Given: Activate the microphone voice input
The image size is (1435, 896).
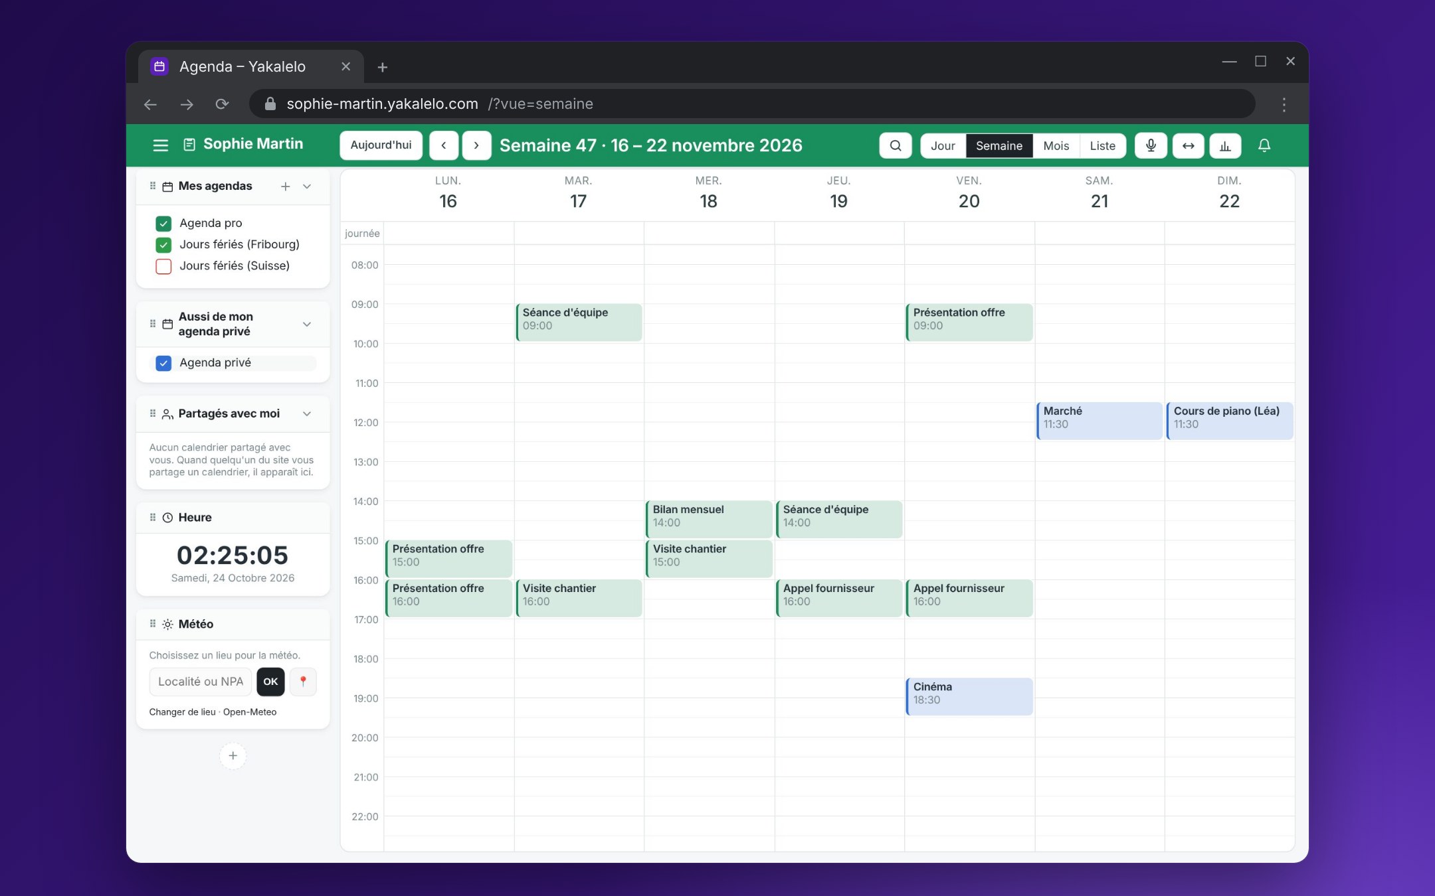Looking at the screenshot, I should point(1151,145).
